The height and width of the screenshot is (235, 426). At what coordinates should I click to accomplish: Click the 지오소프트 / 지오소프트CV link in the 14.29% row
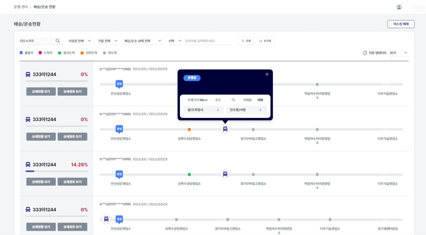click(x=150, y=159)
